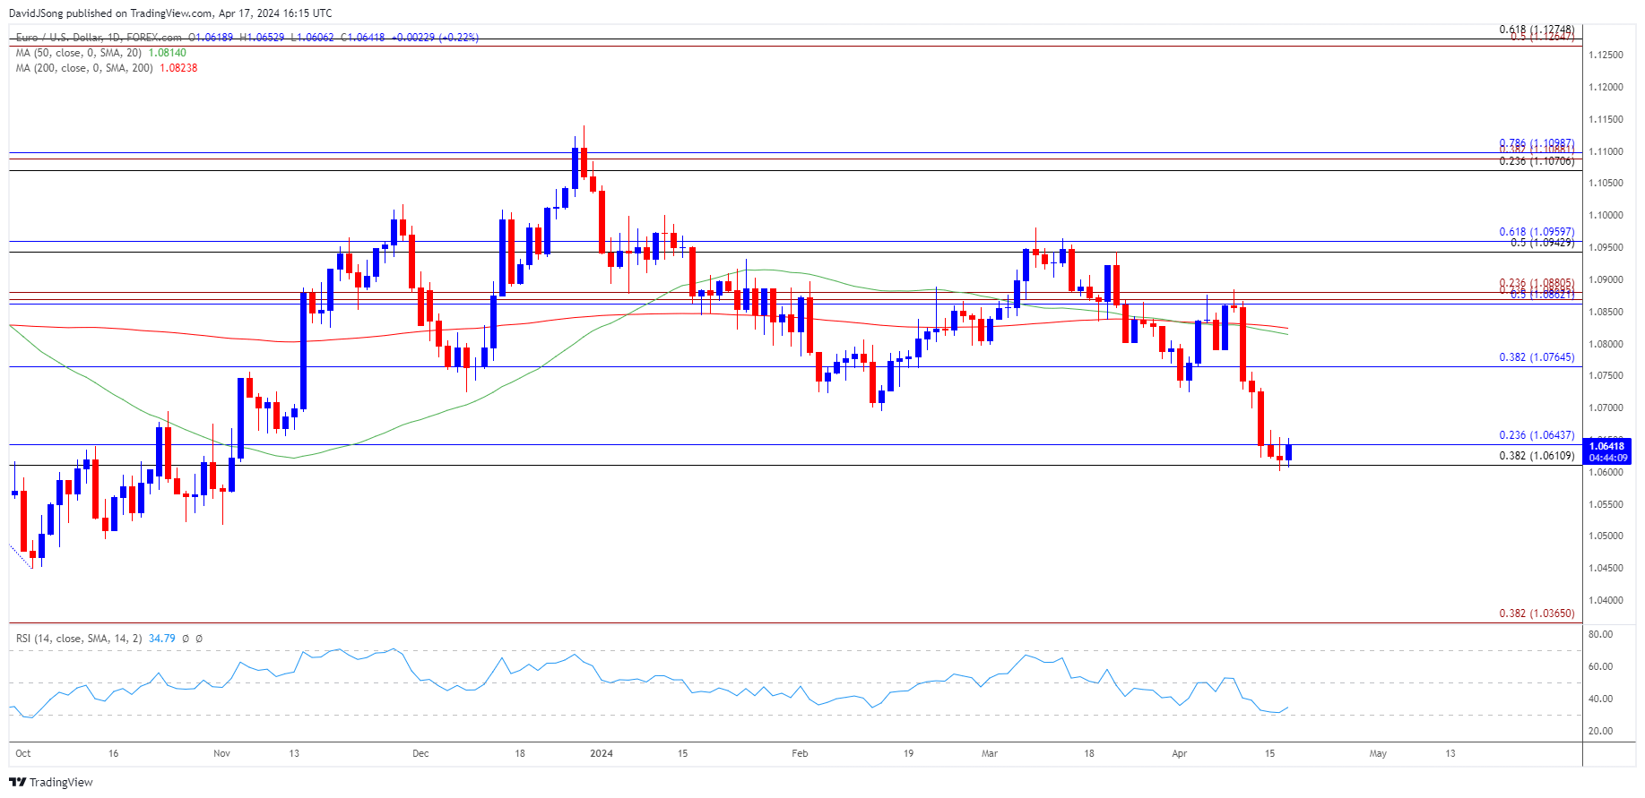Image resolution: width=1645 pixels, height=798 pixels.
Task: Click the DavidJSong published on TradingView.com header
Action: click(x=170, y=13)
